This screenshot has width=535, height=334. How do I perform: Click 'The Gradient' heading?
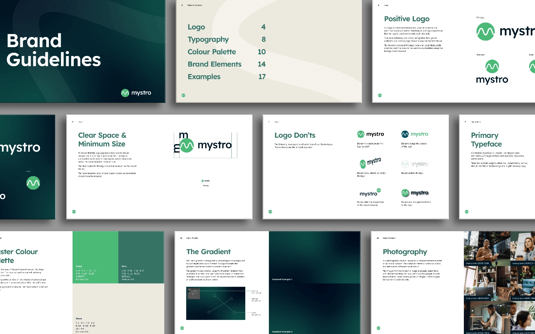click(x=208, y=251)
